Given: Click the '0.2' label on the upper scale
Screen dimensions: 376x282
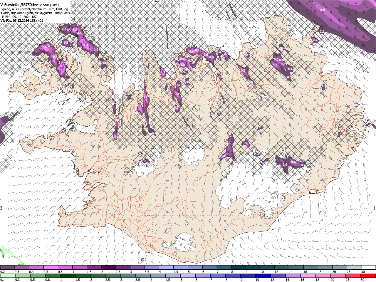Looking at the screenshot, I should click(x=3, y=271).
